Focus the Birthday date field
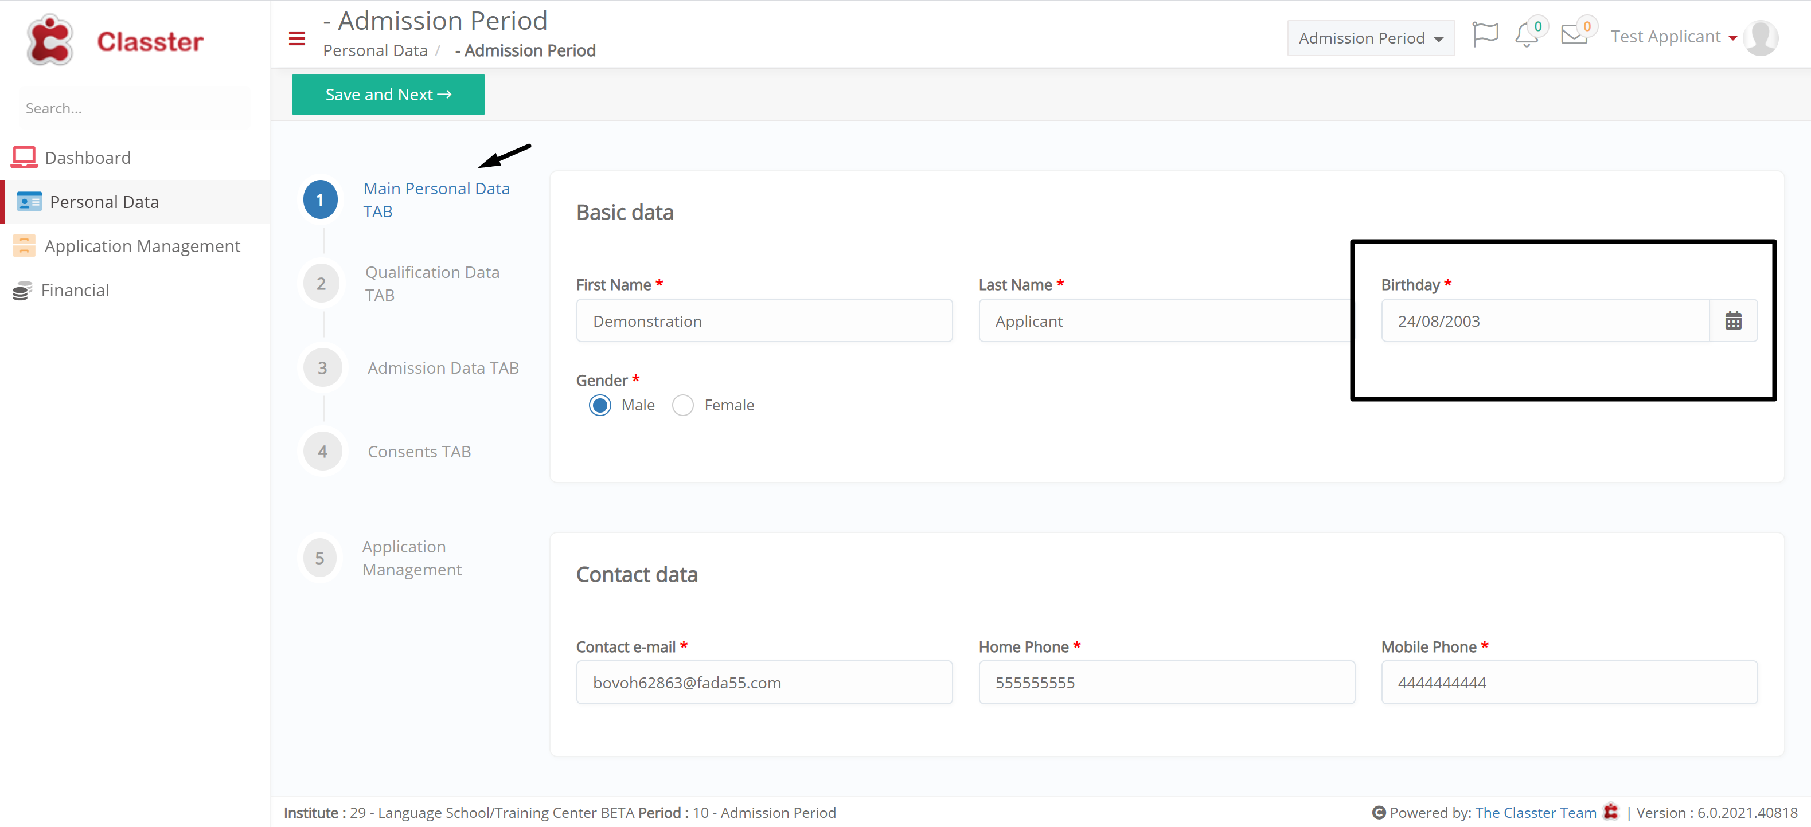 [x=1545, y=321]
